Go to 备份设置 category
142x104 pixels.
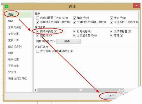13,34
